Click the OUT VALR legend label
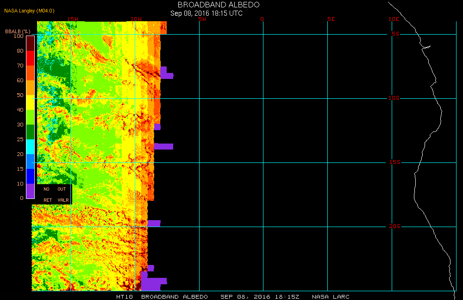The width and height of the screenshot is (463, 300). pyautogui.click(x=63, y=194)
